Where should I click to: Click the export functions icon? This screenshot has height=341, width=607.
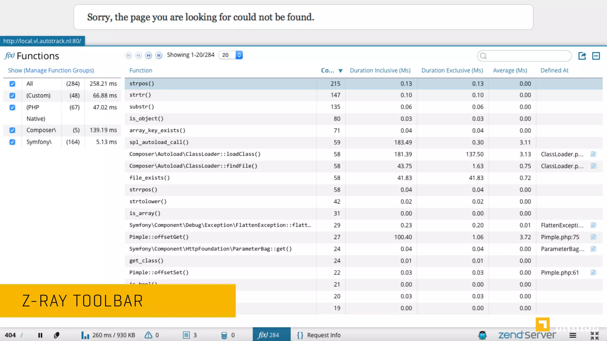[582, 56]
